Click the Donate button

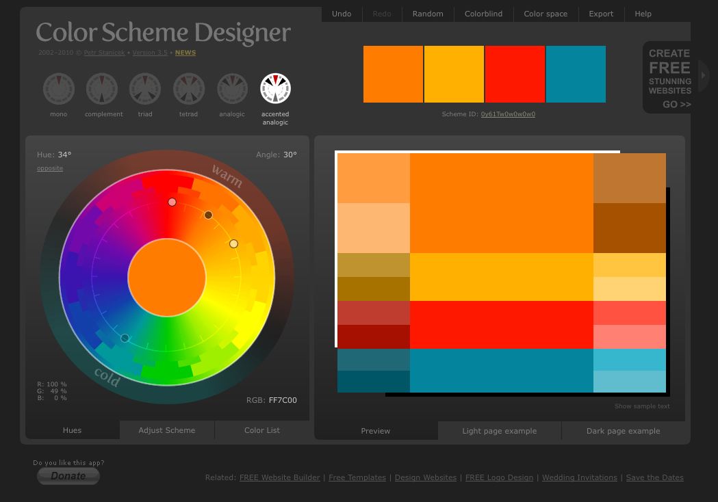[x=68, y=476]
